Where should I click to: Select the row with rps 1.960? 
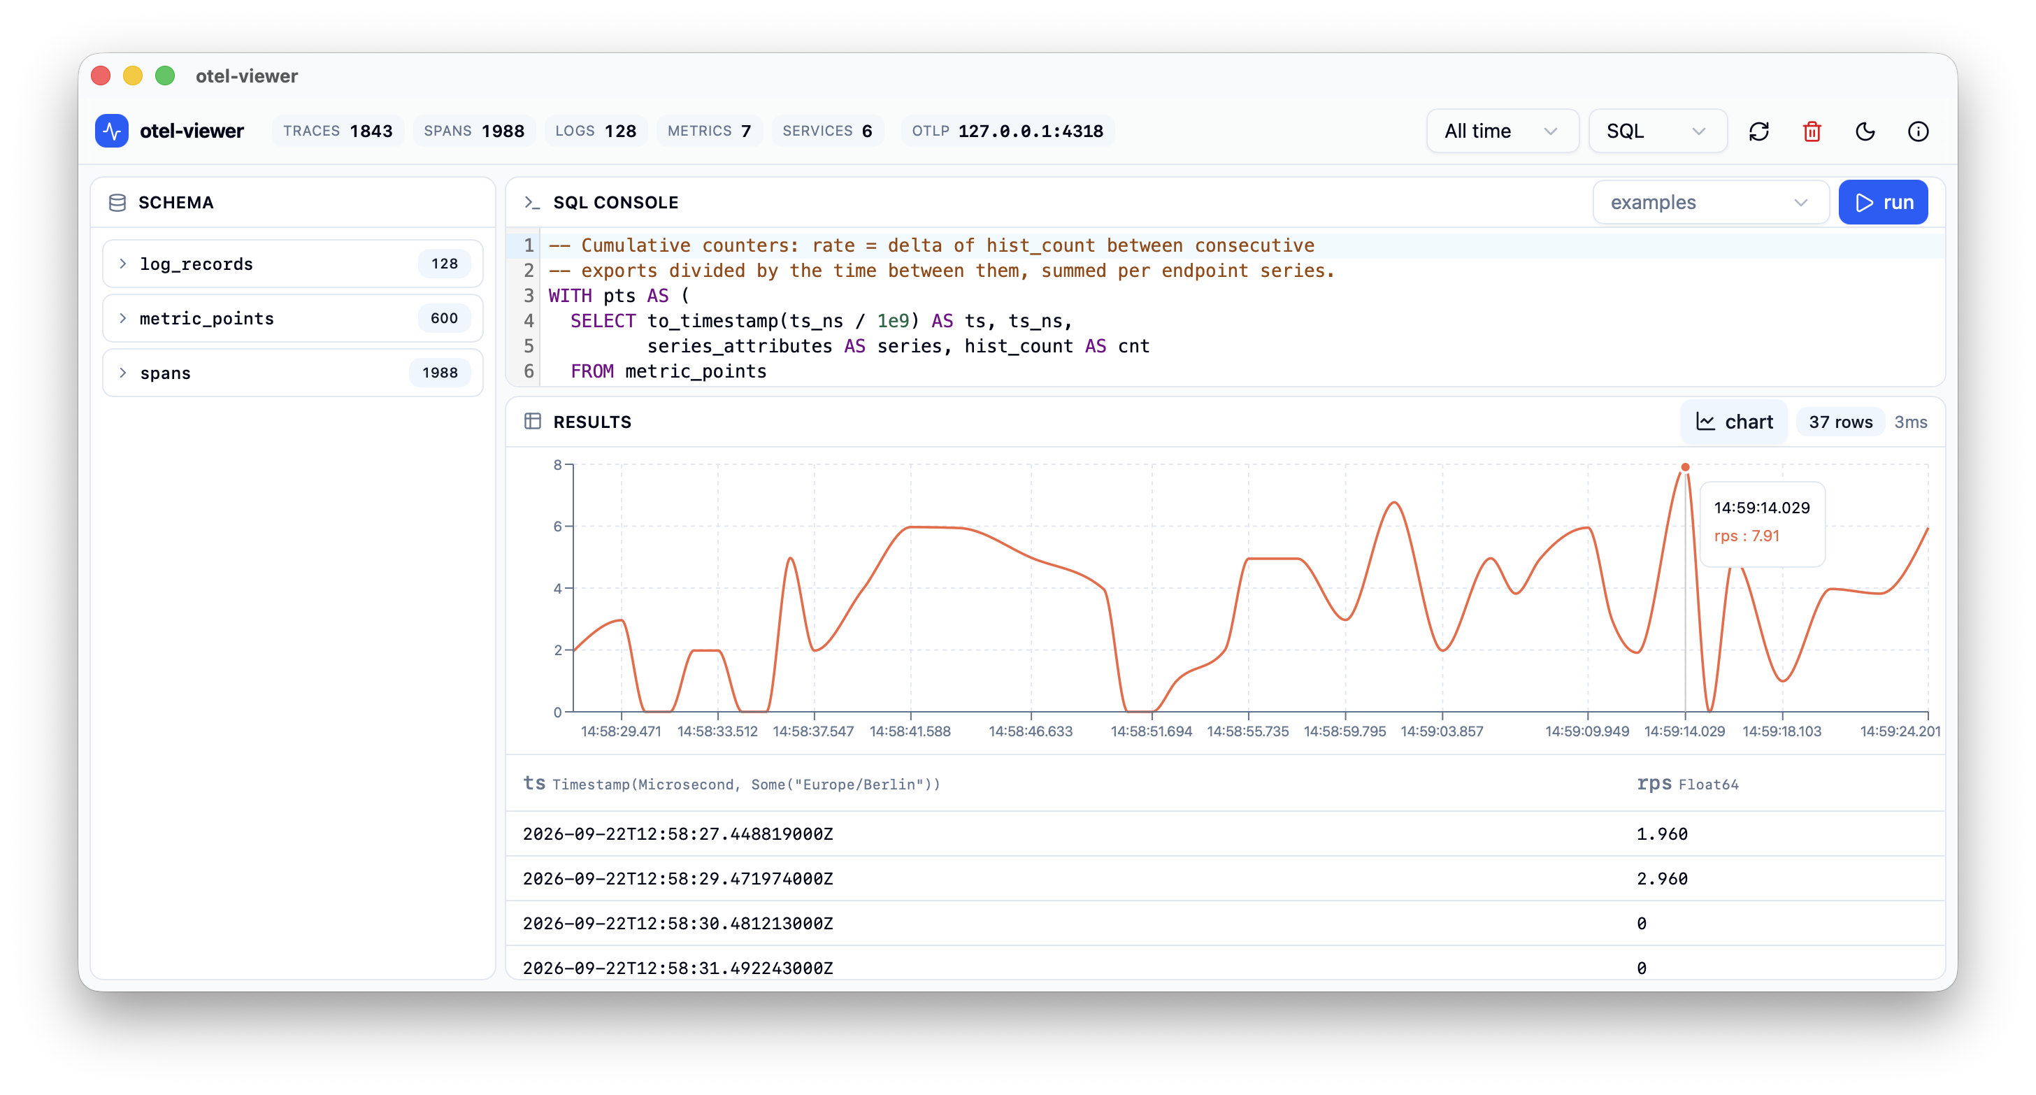[x=1224, y=833]
